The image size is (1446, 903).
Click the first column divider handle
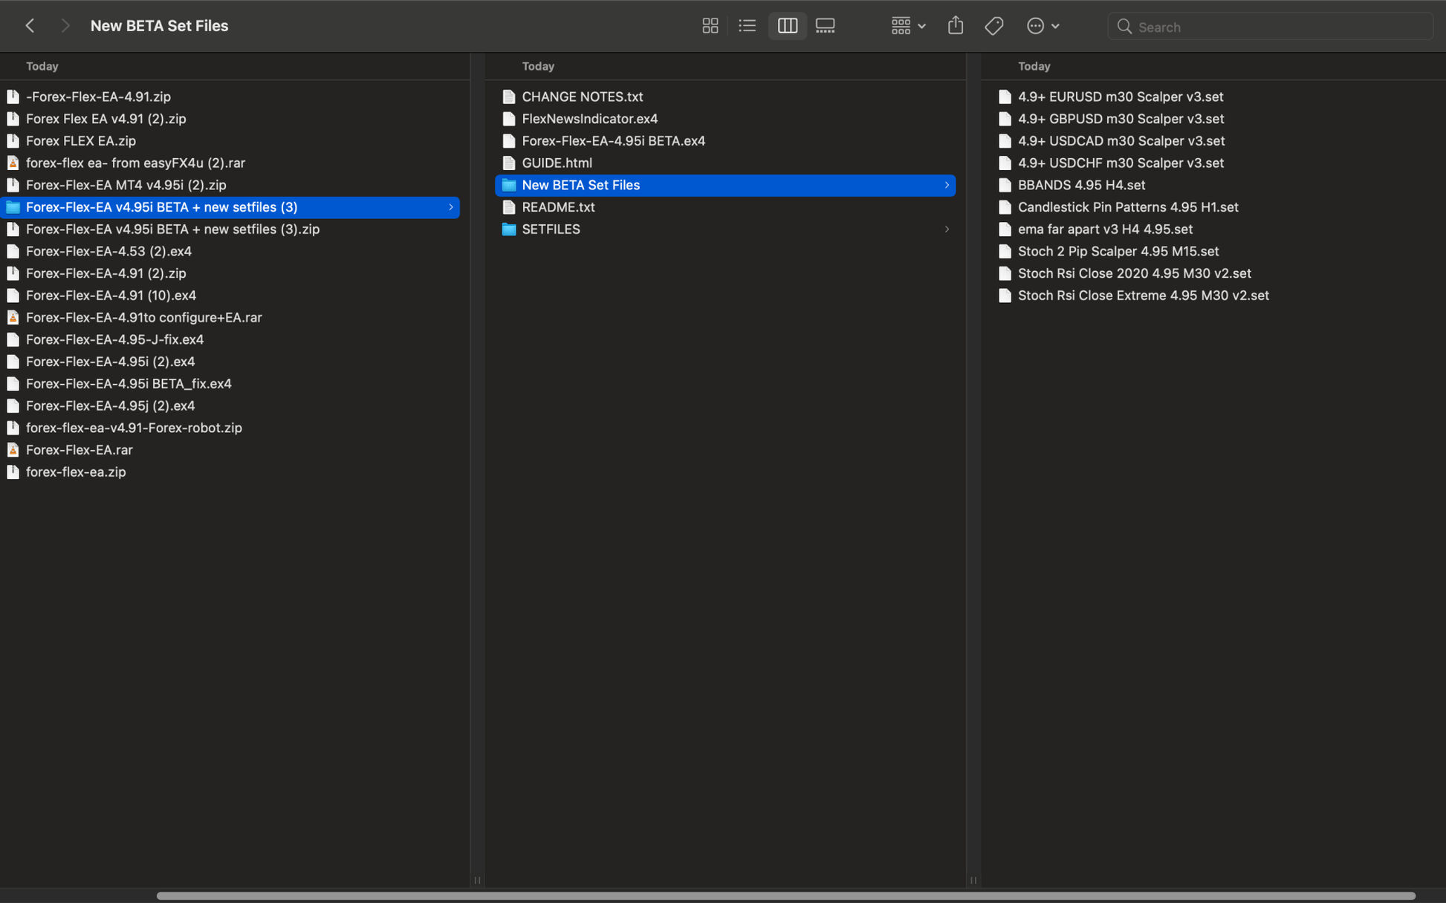pyautogui.click(x=477, y=880)
